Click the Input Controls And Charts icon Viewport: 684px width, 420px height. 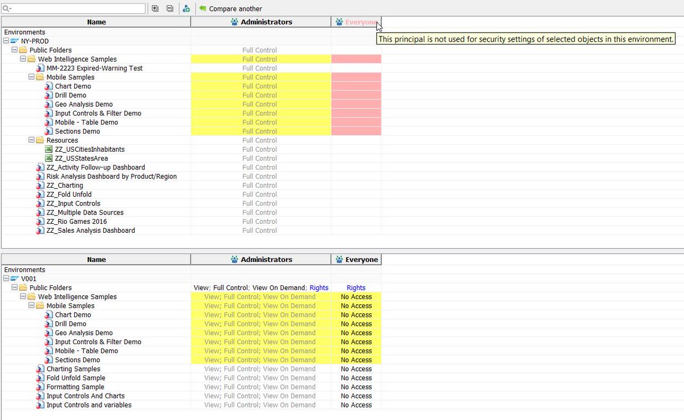tap(40, 396)
